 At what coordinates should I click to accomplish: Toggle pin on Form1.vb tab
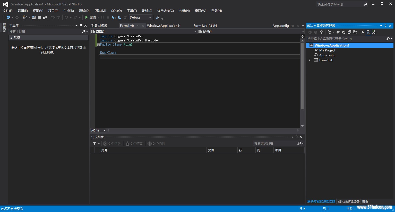138,26
